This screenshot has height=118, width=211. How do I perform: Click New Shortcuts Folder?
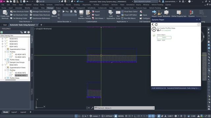[x=19, y=11]
